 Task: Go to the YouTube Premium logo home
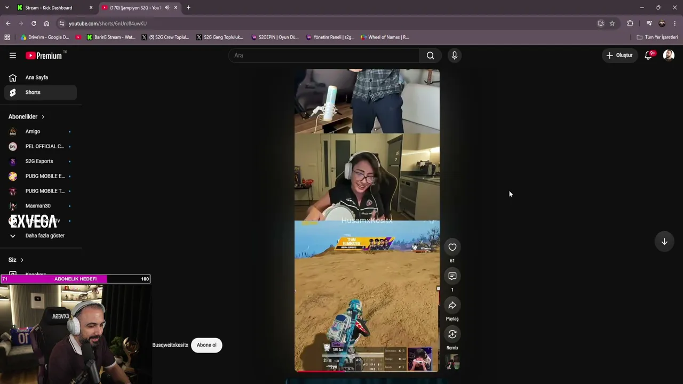pos(44,55)
